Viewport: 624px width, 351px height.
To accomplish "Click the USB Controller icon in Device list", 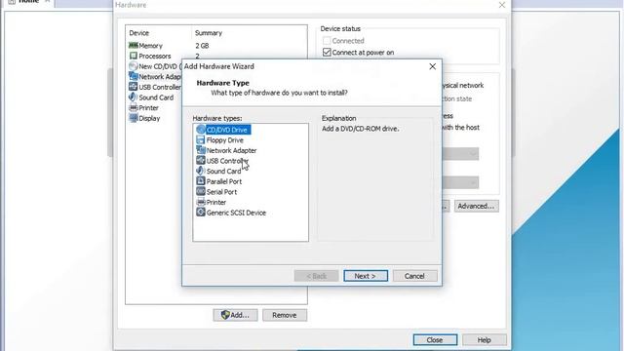I will (134, 87).
